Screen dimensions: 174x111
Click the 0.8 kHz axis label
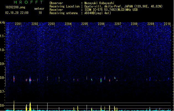click(x=2, y=78)
